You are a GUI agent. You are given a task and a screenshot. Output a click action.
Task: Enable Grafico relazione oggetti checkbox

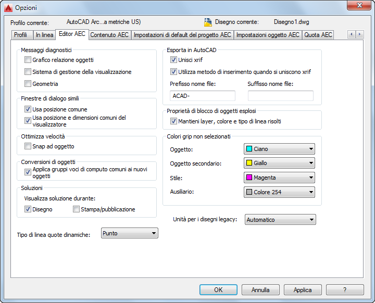pyautogui.click(x=28, y=59)
